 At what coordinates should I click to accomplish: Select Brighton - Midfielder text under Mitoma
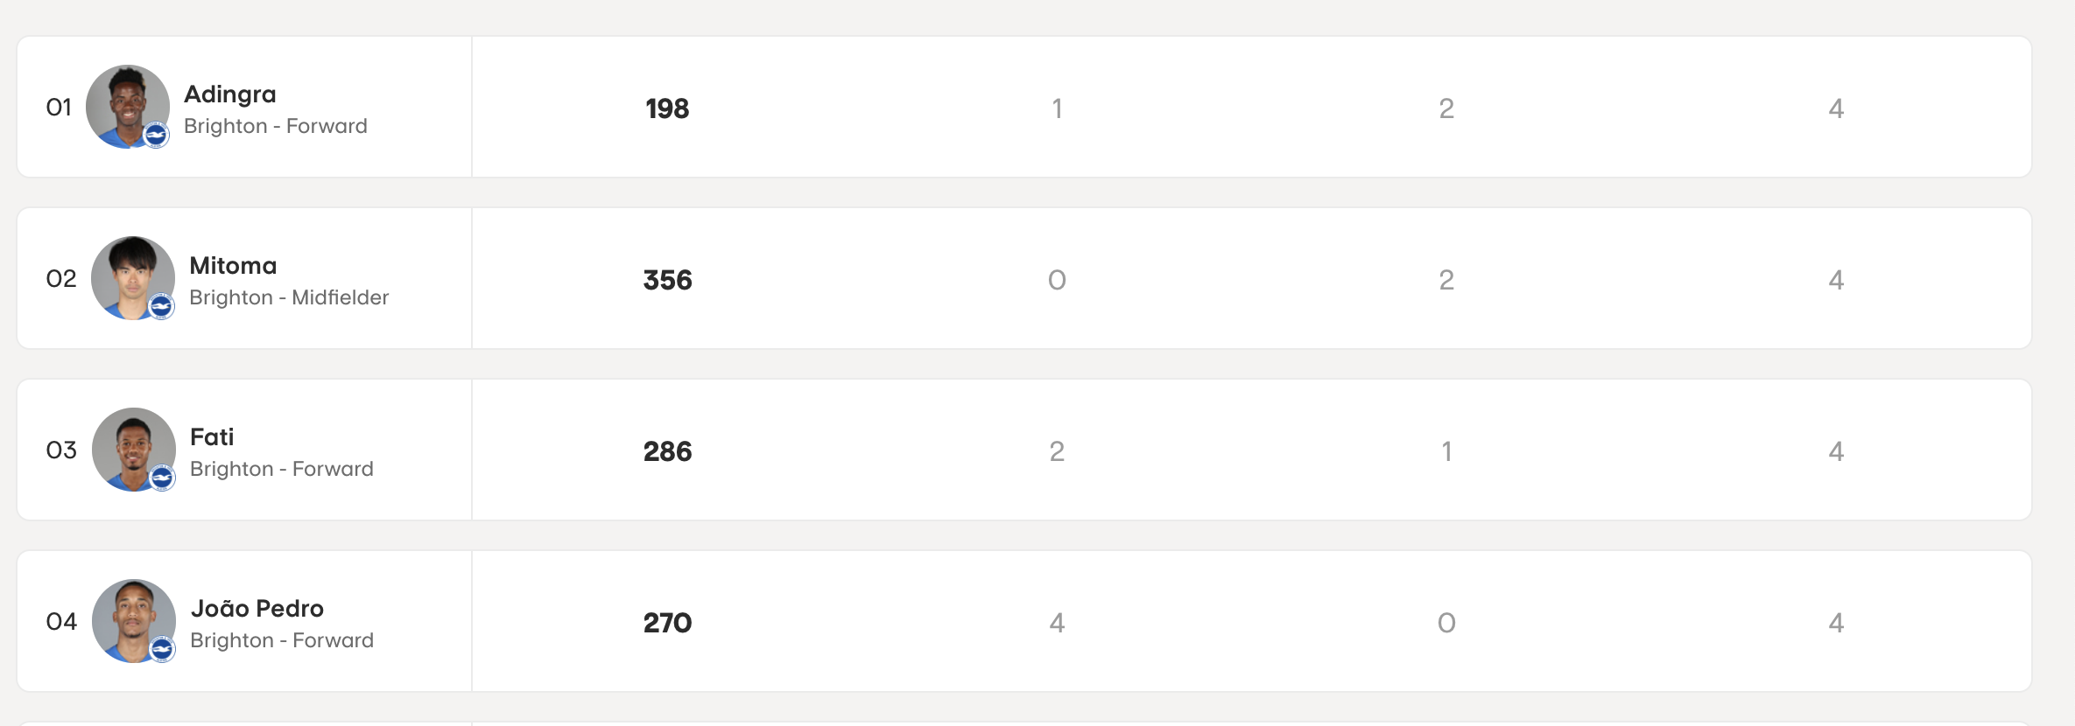coord(289,297)
